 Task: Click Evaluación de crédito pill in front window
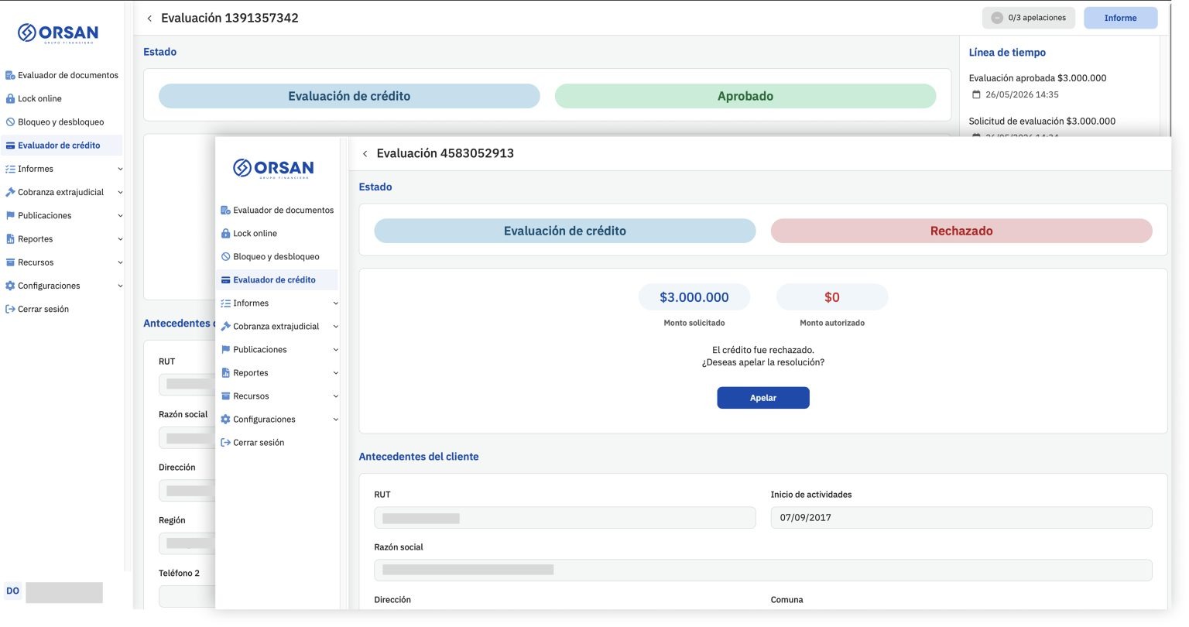565,231
